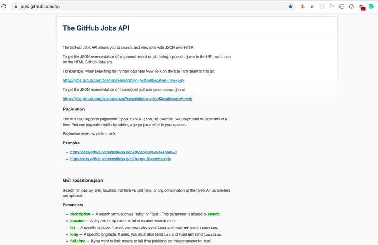Open the positions.json?description=ruby&page=1 example link
The width and height of the screenshot is (378, 245).
(x=123, y=152)
